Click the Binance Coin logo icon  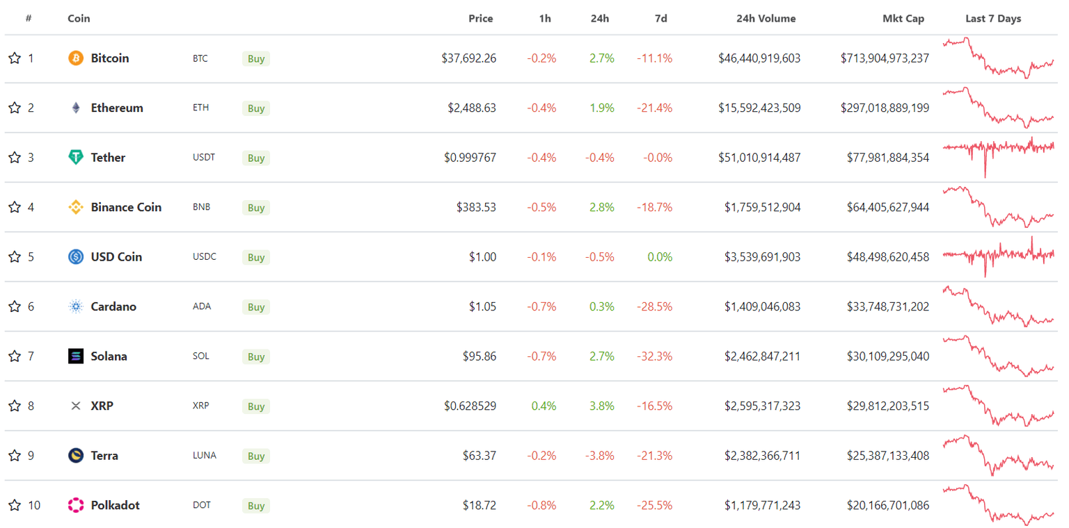[x=76, y=207]
